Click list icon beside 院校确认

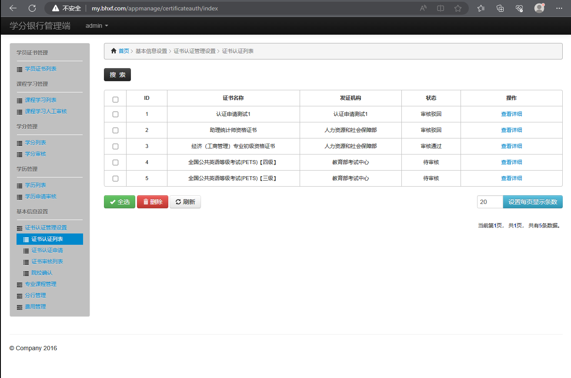tap(26, 273)
